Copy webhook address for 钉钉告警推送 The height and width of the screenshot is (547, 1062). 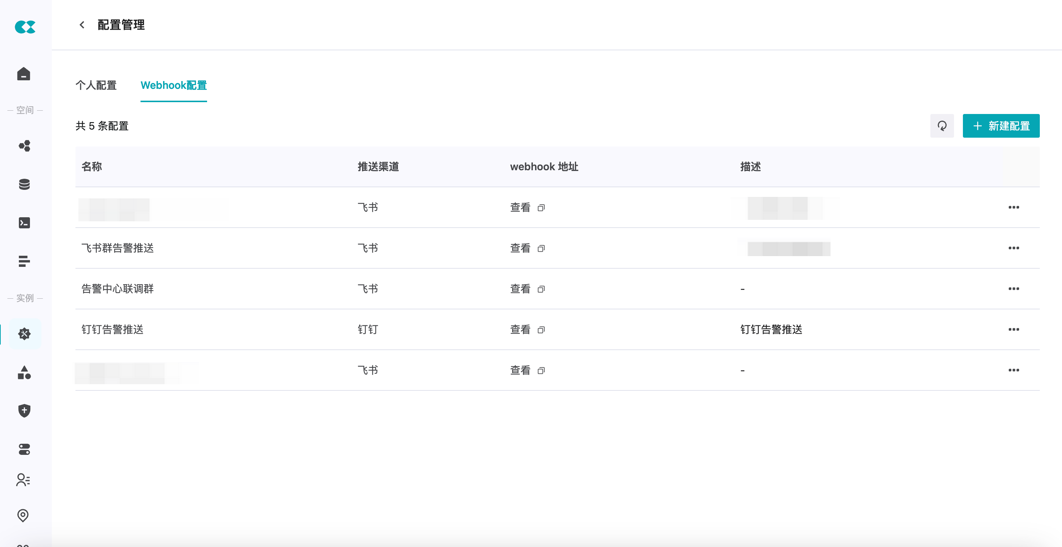pyautogui.click(x=541, y=330)
